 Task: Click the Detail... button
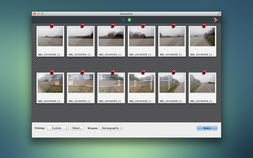click(77, 128)
